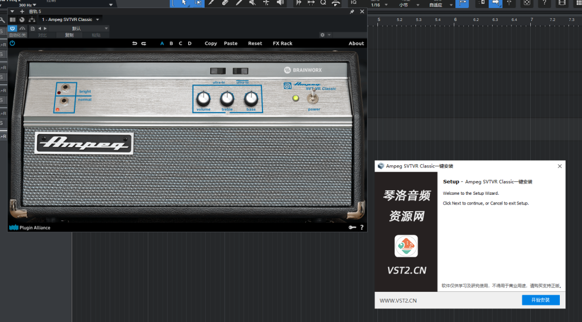Click Copy in plugin toolbar
Viewport: 582px width, 322px height.
pos(211,43)
